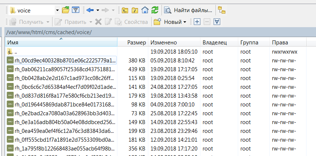The width and height of the screenshot is (316, 156).
Task: Click the select files plus icon
Action: pos(197,22)
